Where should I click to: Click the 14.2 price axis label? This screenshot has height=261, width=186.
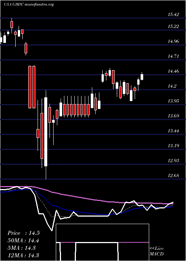click(172, 86)
